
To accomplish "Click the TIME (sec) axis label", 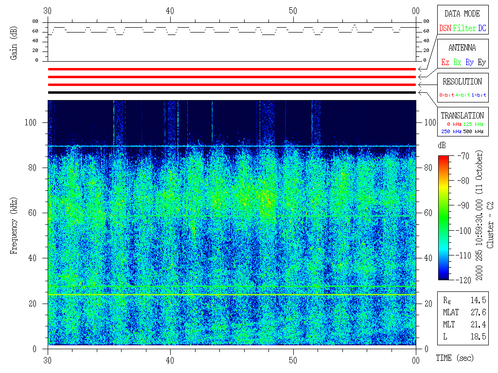I will click(454, 358).
